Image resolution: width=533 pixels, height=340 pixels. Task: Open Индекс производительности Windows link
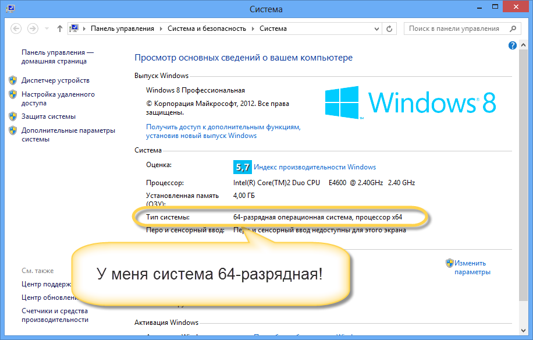pyautogui.click(x=315, y=167)
